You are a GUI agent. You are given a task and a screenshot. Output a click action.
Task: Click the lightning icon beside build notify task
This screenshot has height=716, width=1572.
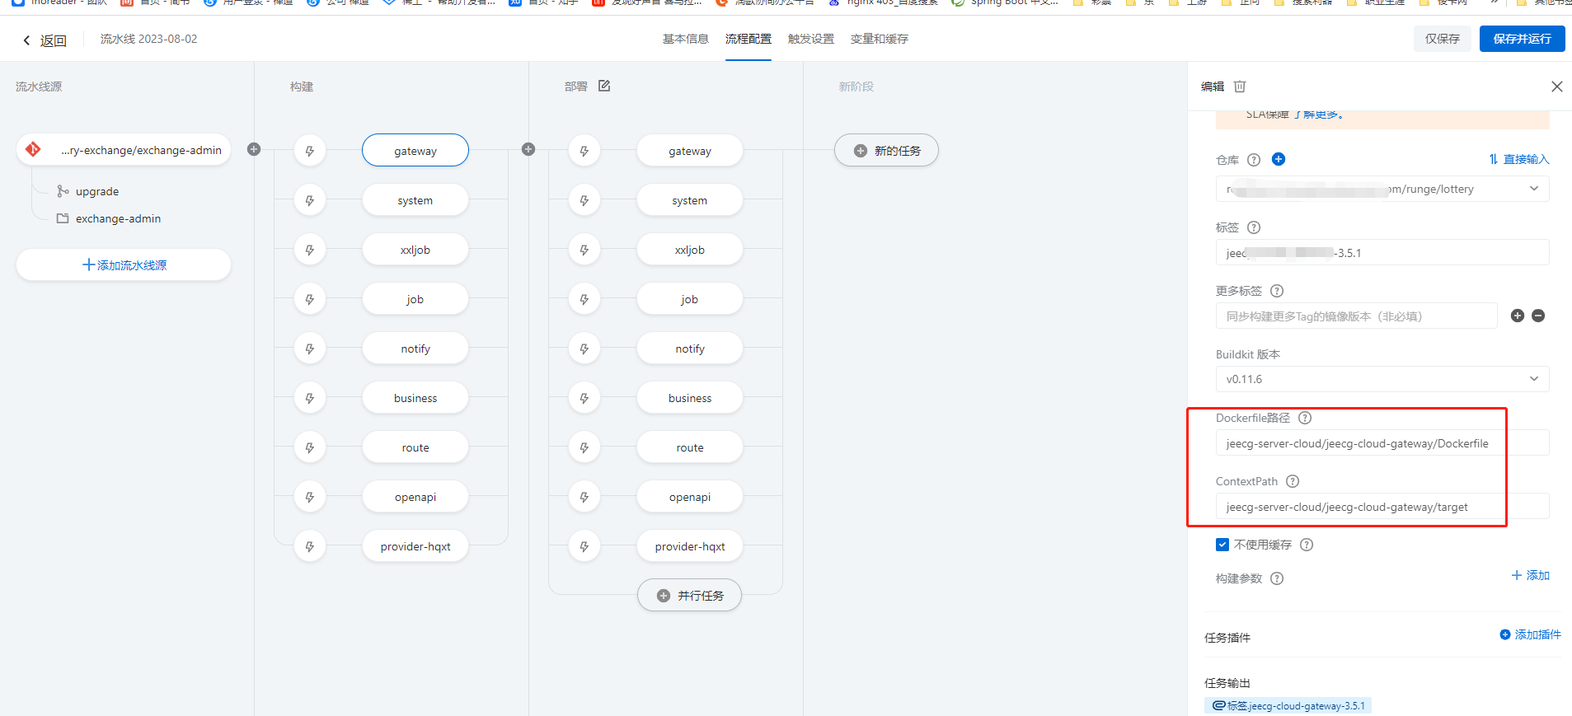pyautogui.click(x=310, y=349)
